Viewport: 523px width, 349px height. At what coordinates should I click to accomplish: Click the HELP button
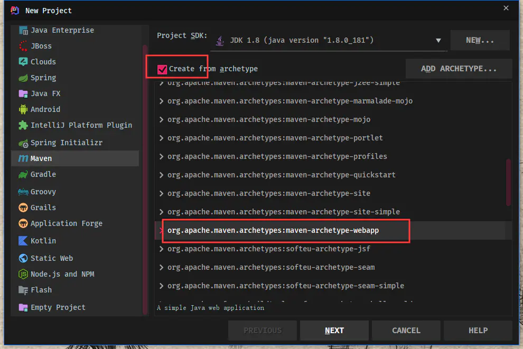click(x=478, y=331)
